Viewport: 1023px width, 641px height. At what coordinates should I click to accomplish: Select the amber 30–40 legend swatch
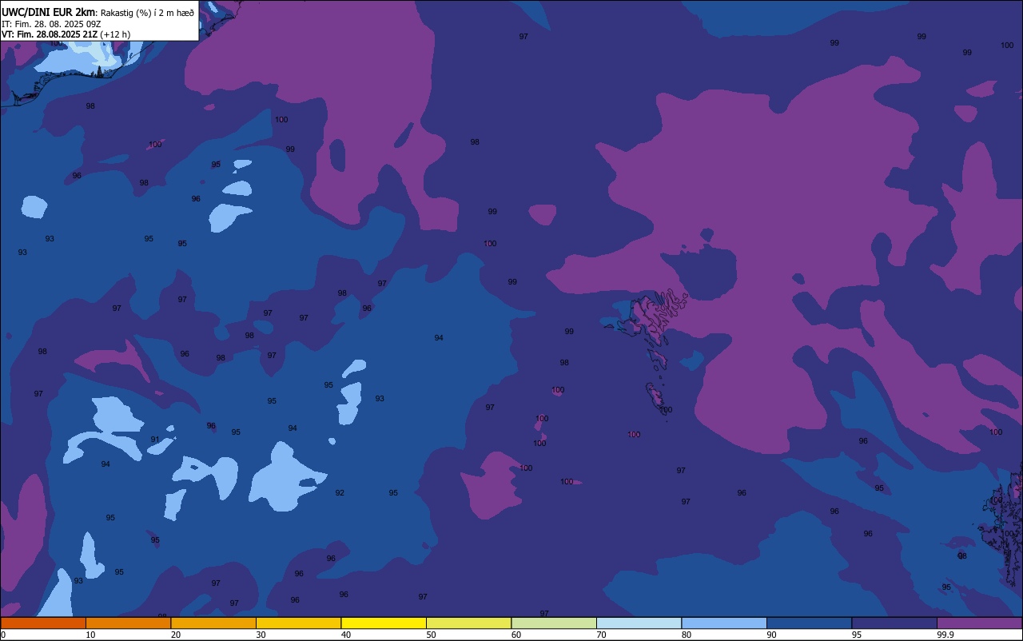click(298, 623)
